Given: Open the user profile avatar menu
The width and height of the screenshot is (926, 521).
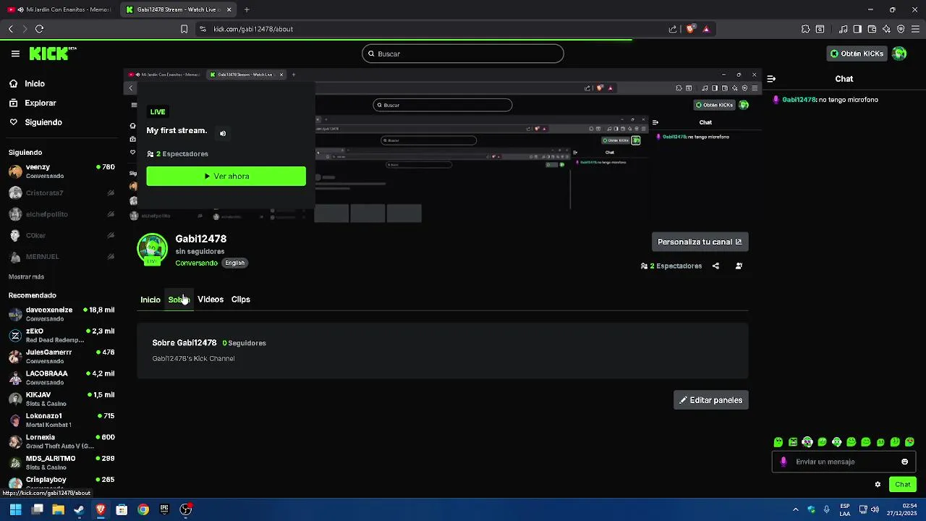Looking at the screenshot, I should [x=899, y=54].
